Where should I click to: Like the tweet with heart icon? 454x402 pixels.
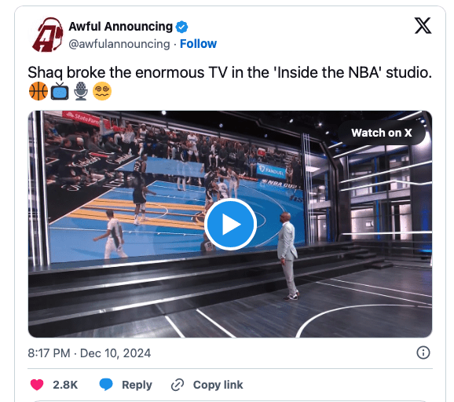[37, 385]
